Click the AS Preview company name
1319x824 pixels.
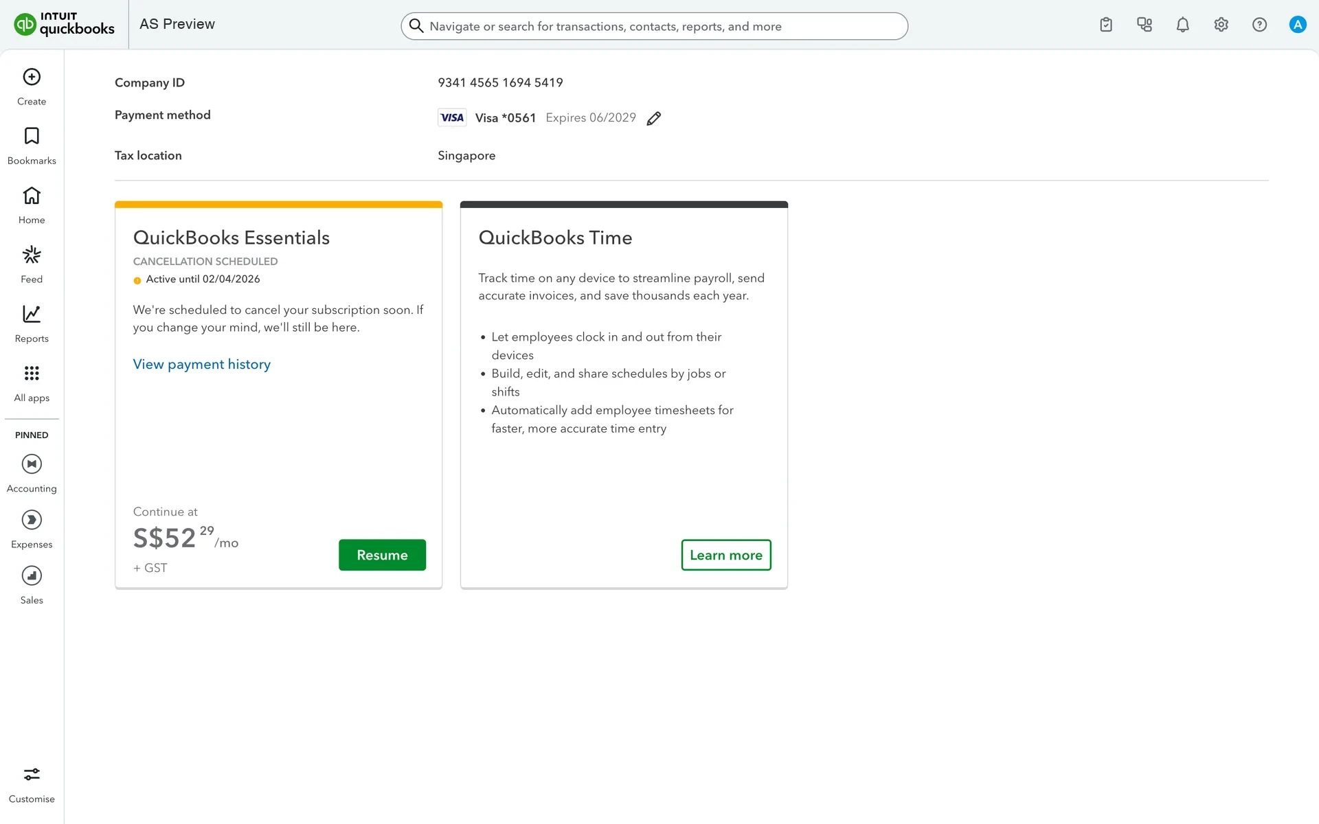point(177,24)
